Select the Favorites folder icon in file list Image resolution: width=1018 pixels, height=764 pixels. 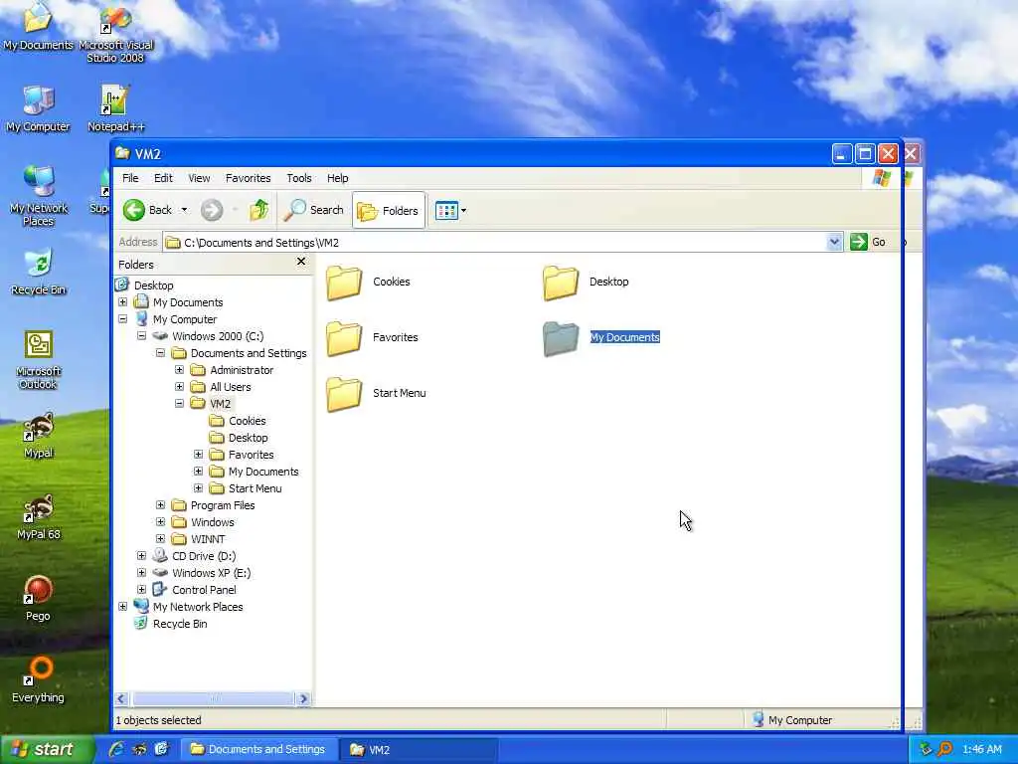click(344, 338)
